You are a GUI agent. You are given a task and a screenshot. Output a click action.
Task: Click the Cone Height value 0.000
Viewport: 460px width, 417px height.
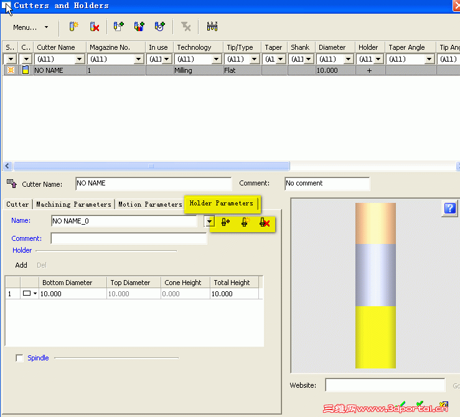tap(185, 294)
